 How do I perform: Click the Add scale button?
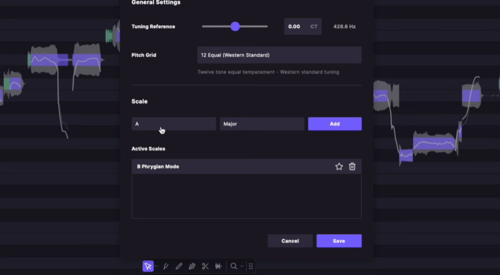pos(334,124)
